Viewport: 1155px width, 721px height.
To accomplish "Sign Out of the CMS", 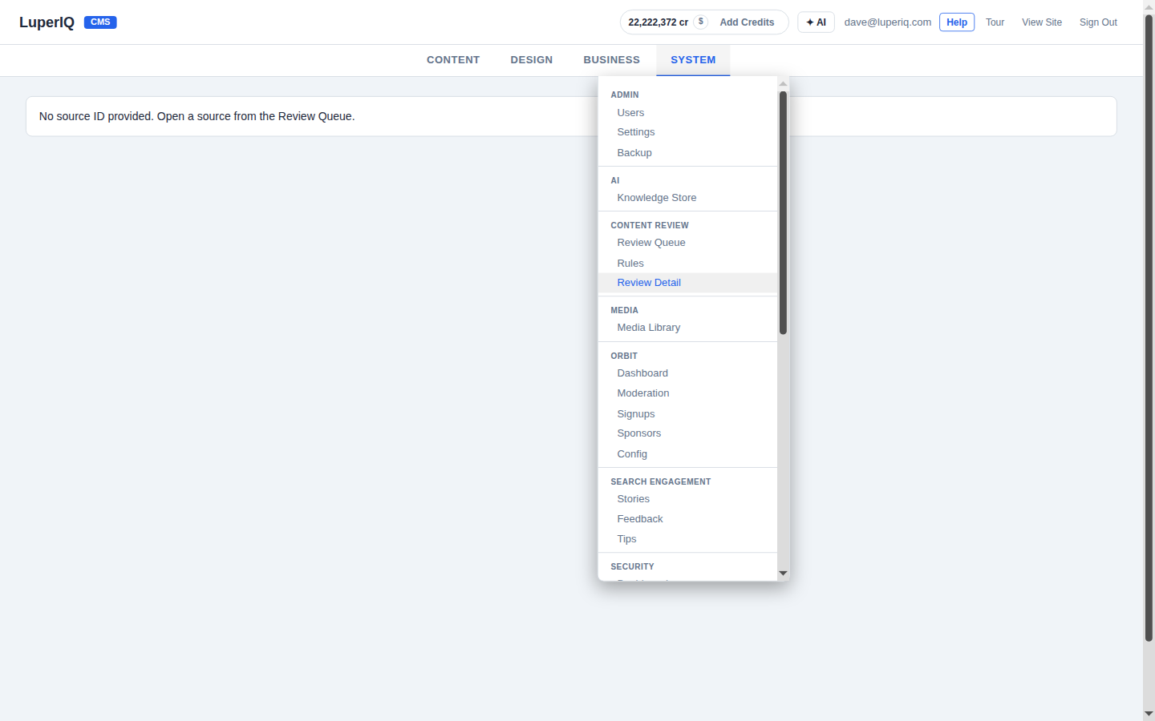I will [1097, 22].
